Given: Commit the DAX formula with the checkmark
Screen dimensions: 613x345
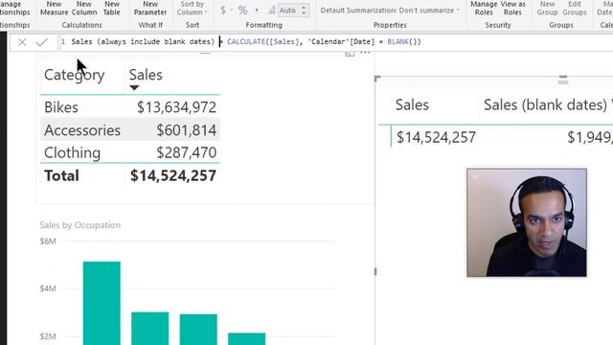Looking at the screenshot, I should [41, 42].
